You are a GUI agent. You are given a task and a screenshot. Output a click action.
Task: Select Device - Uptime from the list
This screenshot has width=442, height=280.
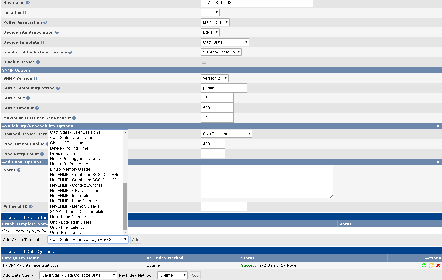pos(85,154)
